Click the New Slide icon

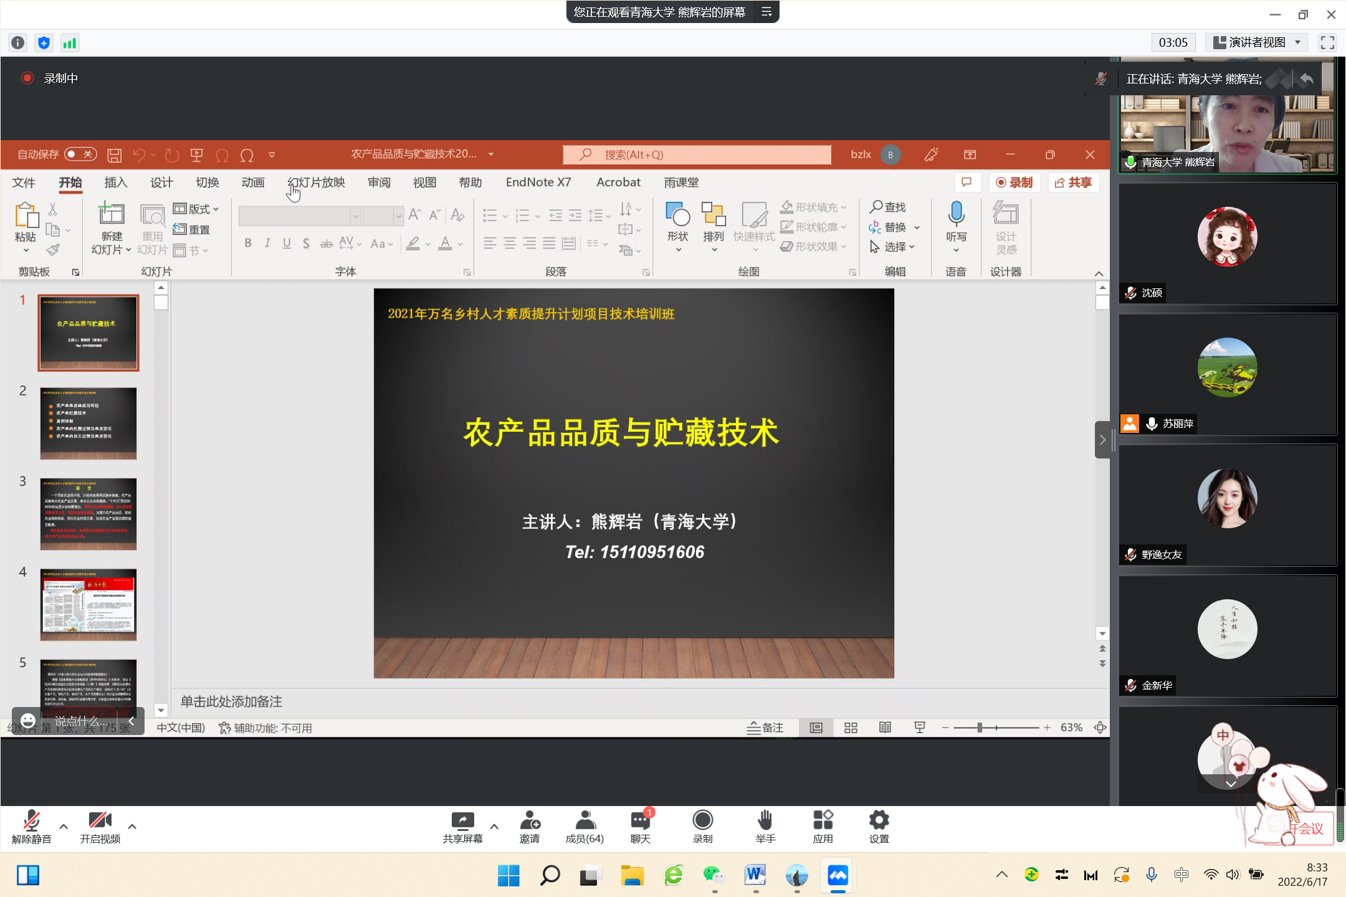(112, 214)
